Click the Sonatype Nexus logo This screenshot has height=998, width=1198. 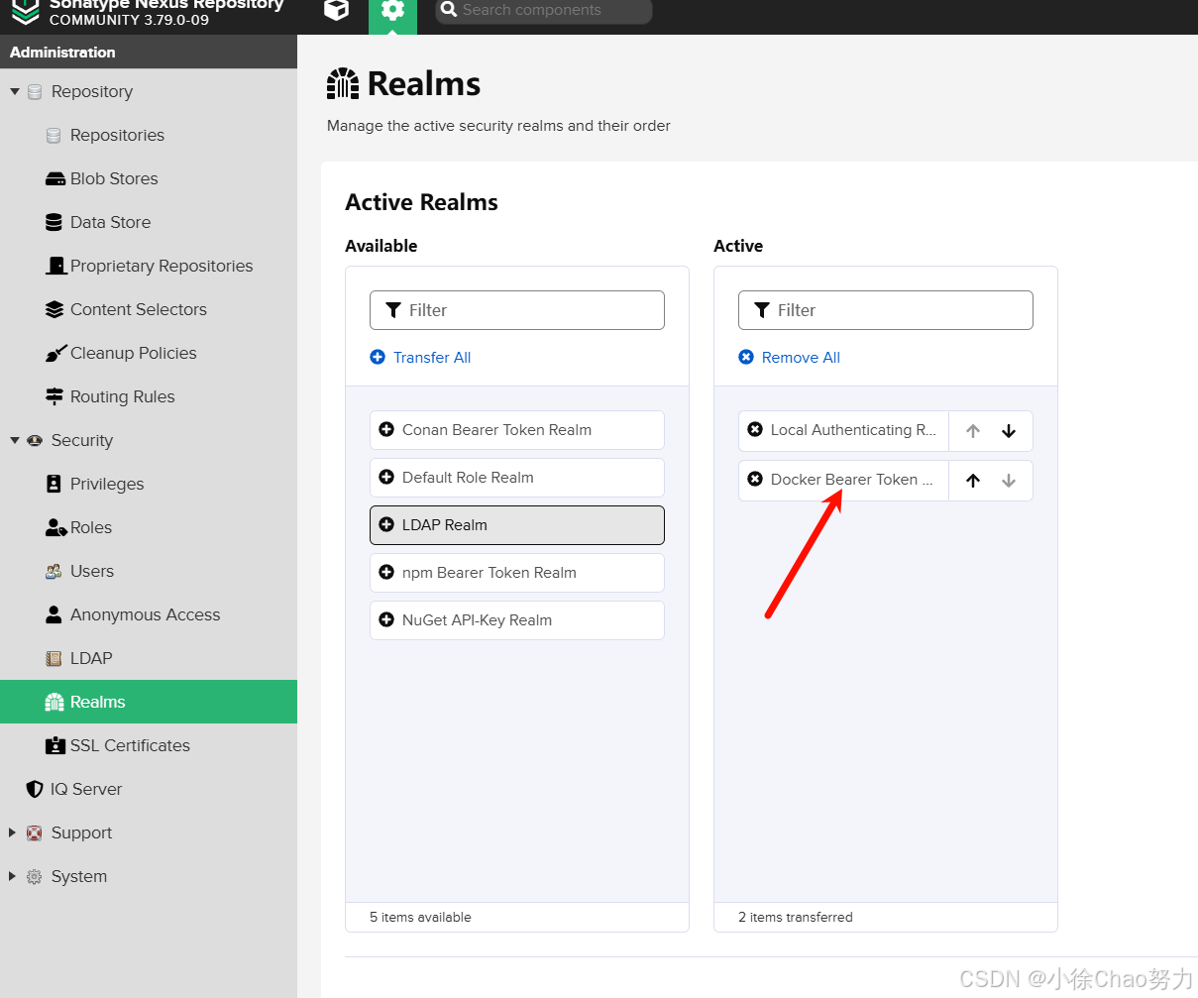[25, 11]
